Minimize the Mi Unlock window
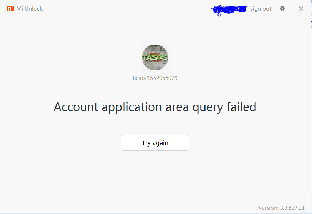Screen dimensions: 312x214 coord(292,9)
